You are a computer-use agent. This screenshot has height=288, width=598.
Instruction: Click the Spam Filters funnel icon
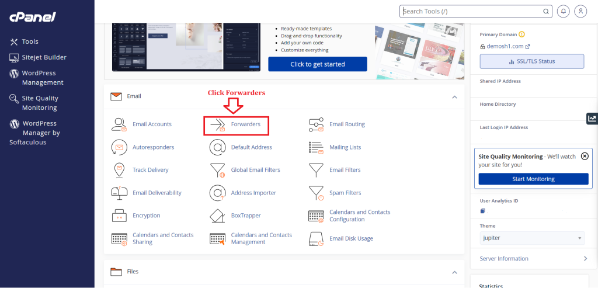coord(316,193)
